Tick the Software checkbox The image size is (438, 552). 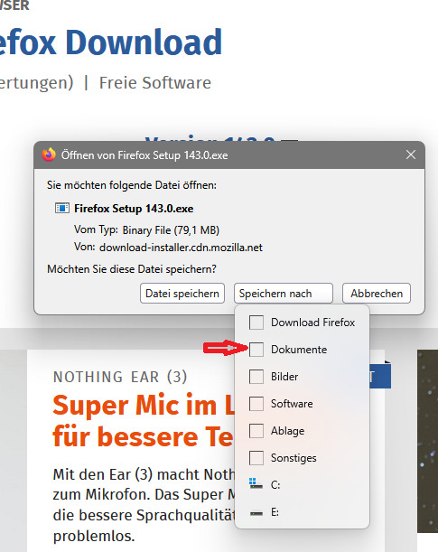pyautogui.click(x=256, y=404)
